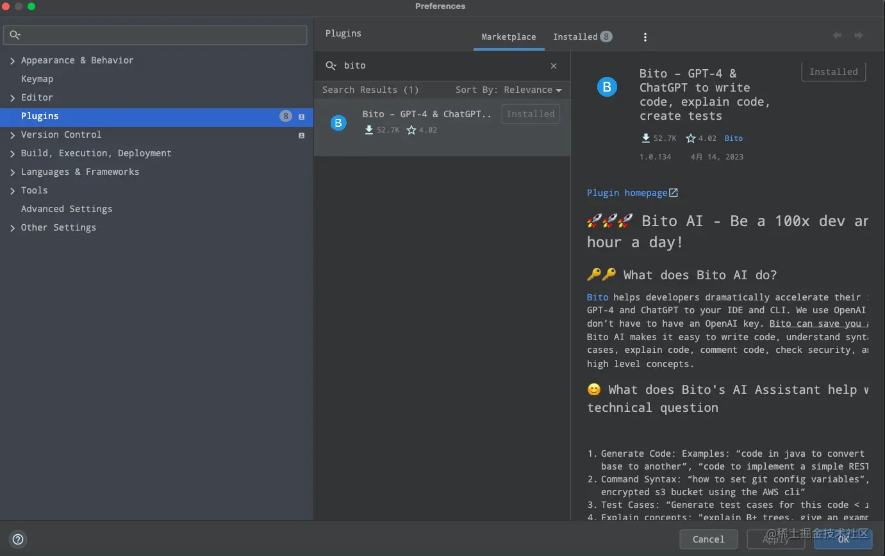The height and width of the screenshot is (556, 885).
Task: Click the Installed button in the result row
Action: [531, 114]
